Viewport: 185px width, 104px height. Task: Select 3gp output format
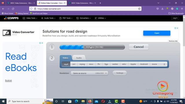click(106, 64)
